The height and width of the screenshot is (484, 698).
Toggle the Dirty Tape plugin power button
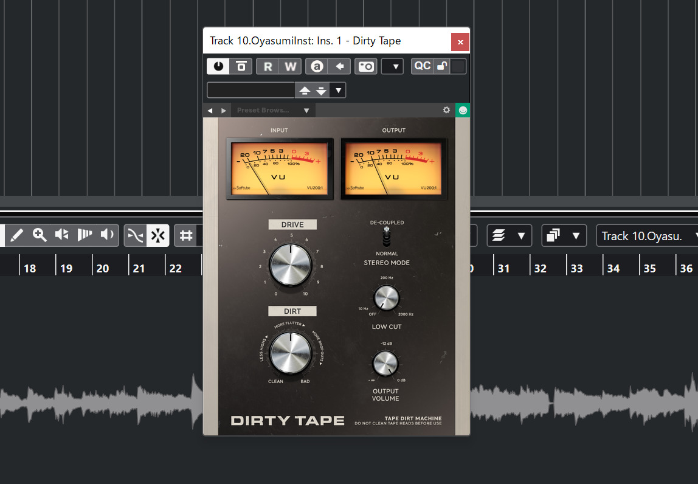tap(218, 66)
